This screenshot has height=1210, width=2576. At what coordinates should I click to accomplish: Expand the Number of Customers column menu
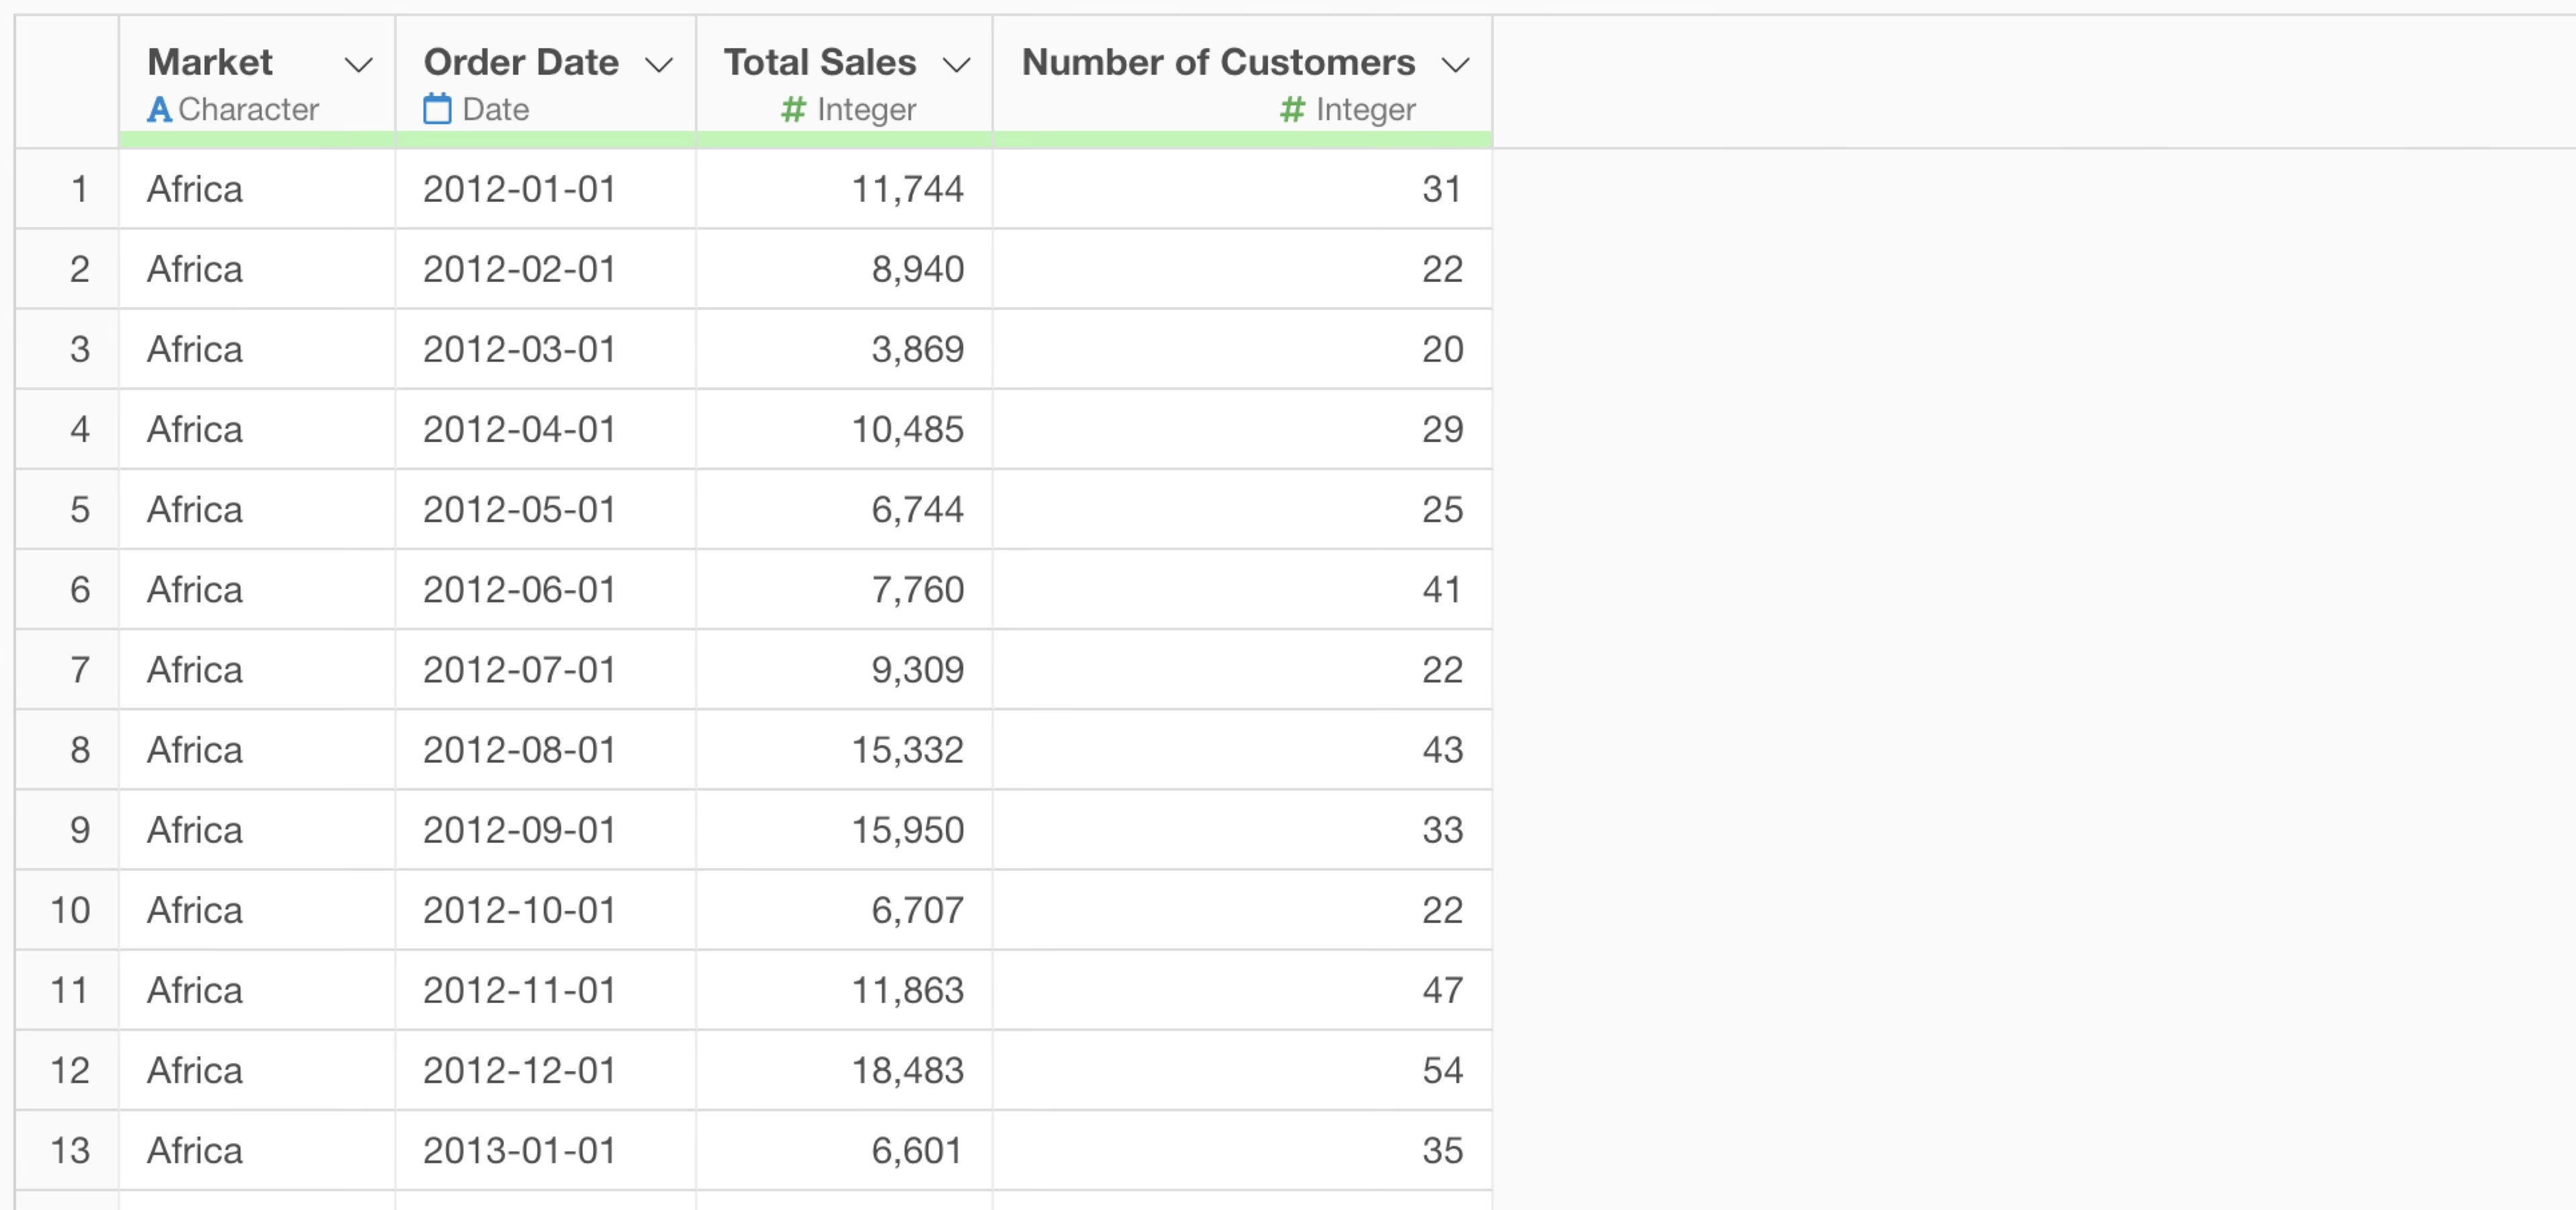point(1455,65)
